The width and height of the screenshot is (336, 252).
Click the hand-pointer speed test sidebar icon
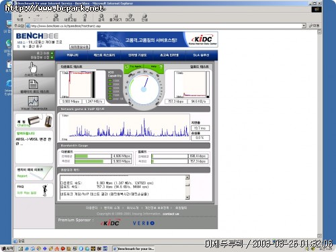pyautogui.click(x=34, y=67)
